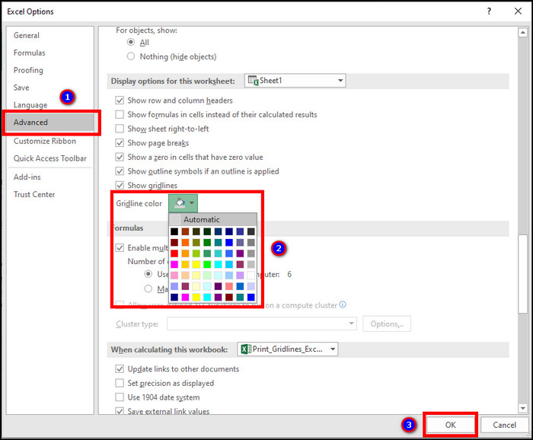Open Quick Access Toolbar category
This screenshot has height=440, width=533.
[x=50, y=158]
